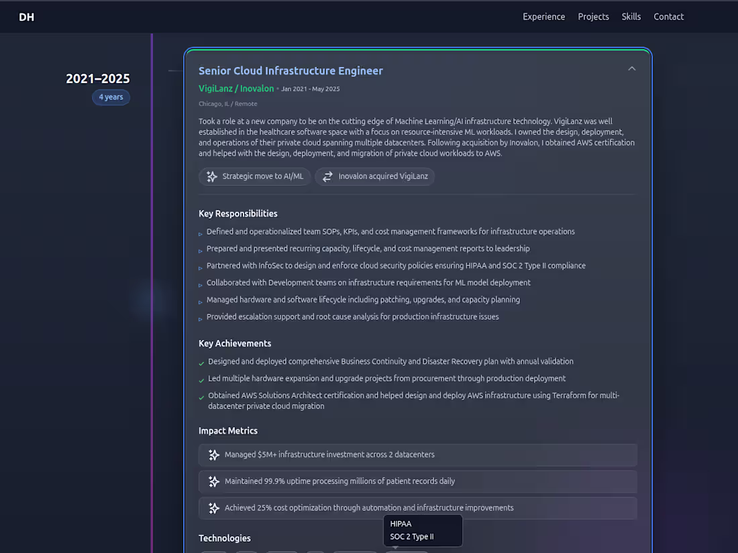This screenshot has height=553, width=738.
Task: Select the 2021–2025 timeline heading
Action: (97, 78)
